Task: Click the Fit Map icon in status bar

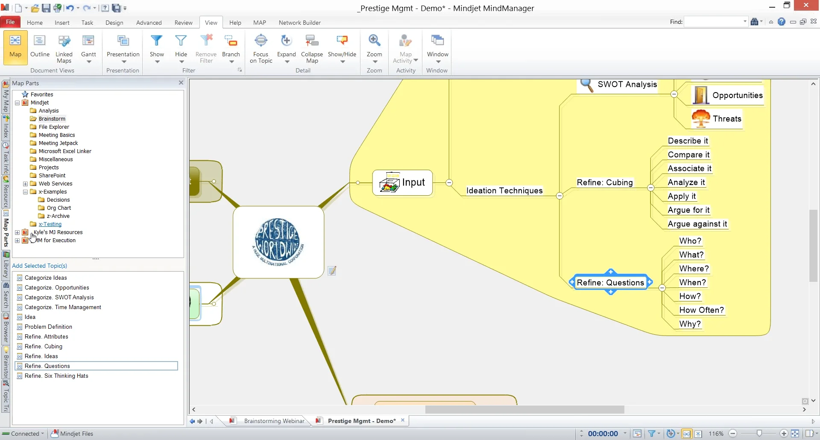Action: pyautogui.click(x=795, y=434)
